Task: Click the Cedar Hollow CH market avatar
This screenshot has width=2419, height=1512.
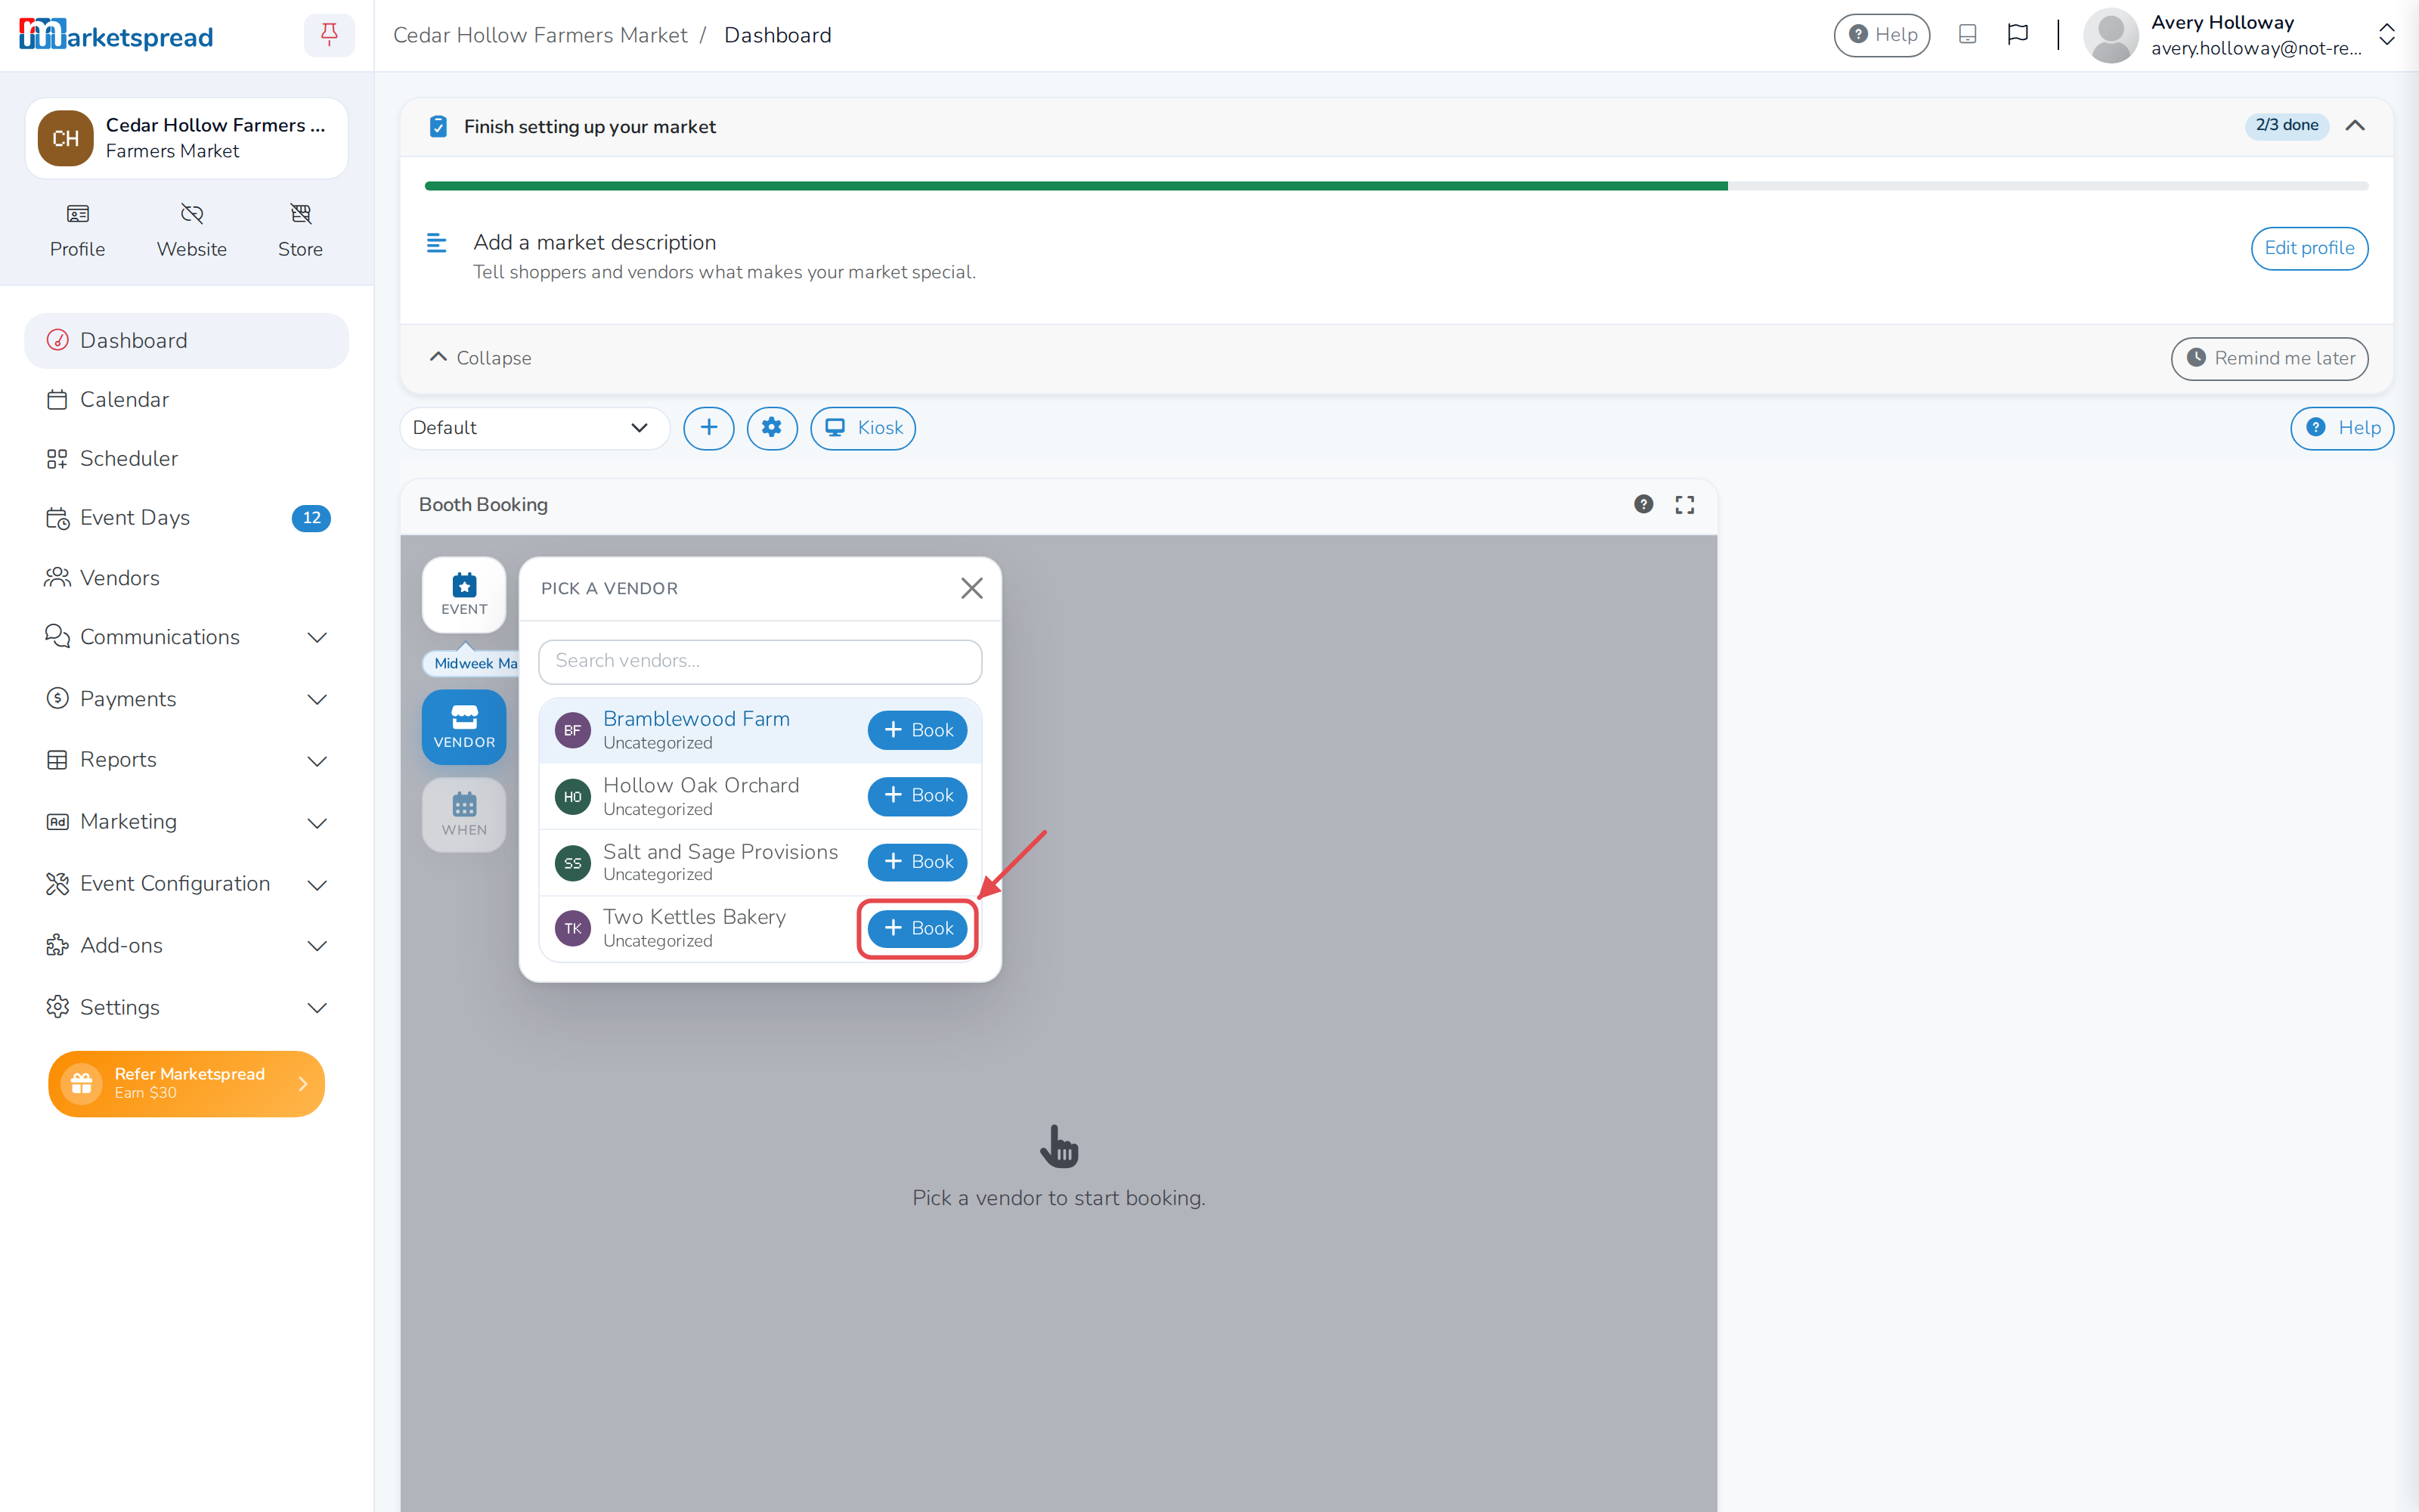Action: click(x=66, y=138)
